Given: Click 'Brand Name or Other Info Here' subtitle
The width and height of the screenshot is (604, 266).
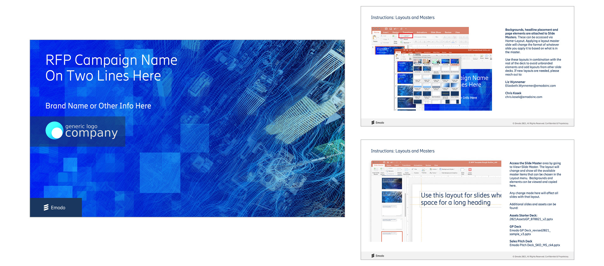Looking at the screenshot, I should click(98, 106).
